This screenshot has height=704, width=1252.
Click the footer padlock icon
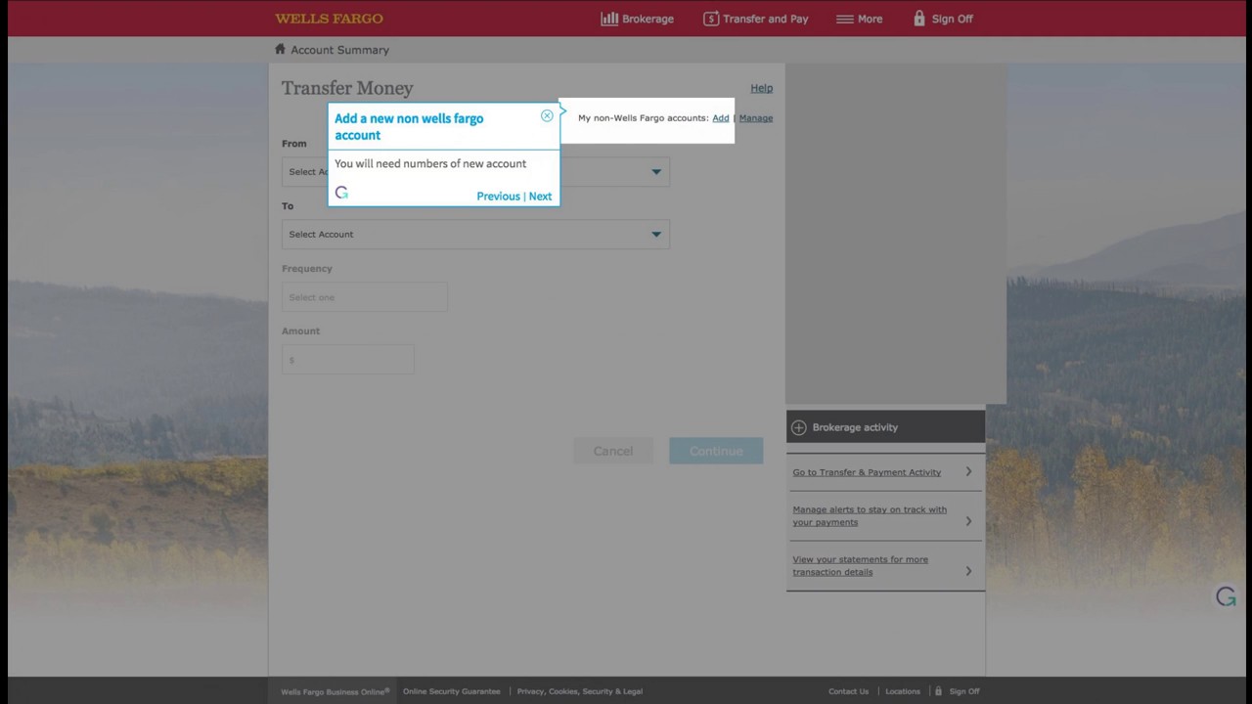(x=938, y=691)
